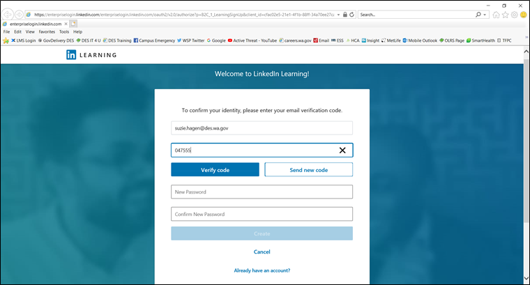
Task: Open the HCA bookmark
Action: click(x=353, y=40)
